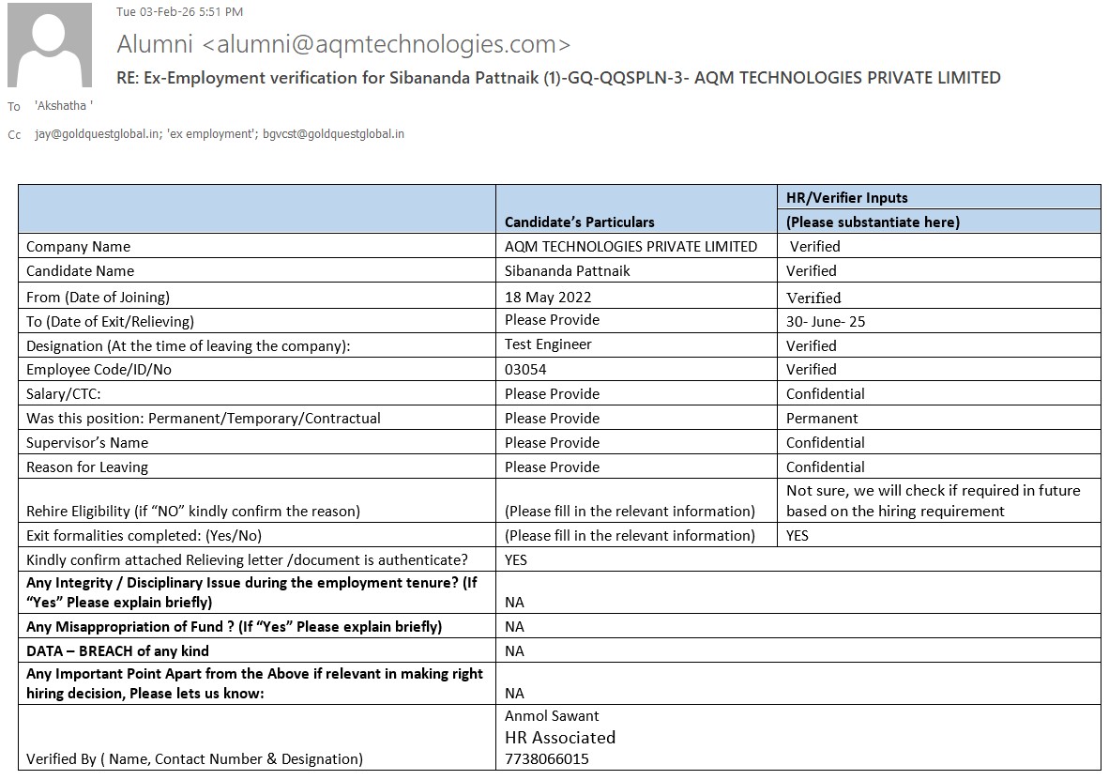Click the 'Salary/CTC:' row label

64,394
